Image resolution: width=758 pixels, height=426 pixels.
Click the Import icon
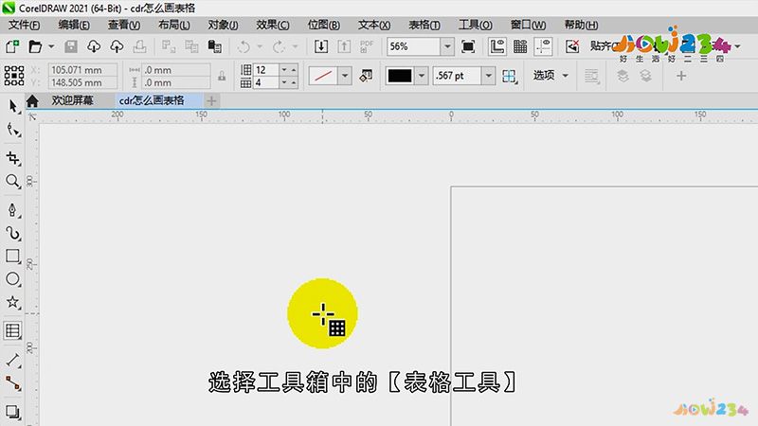point(321,46)
